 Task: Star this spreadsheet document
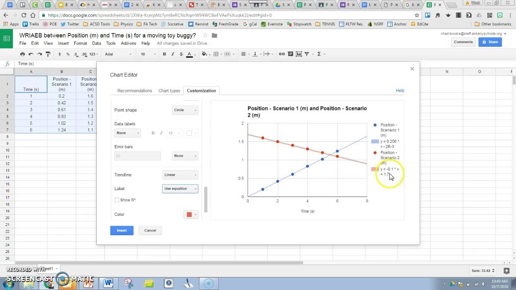(205, 35)
